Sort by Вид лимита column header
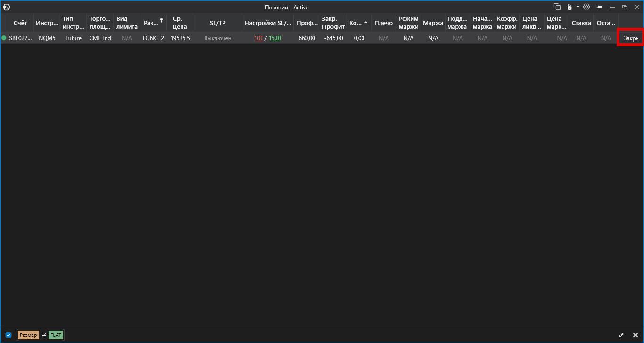644x343 pixels. pos(127,23)
